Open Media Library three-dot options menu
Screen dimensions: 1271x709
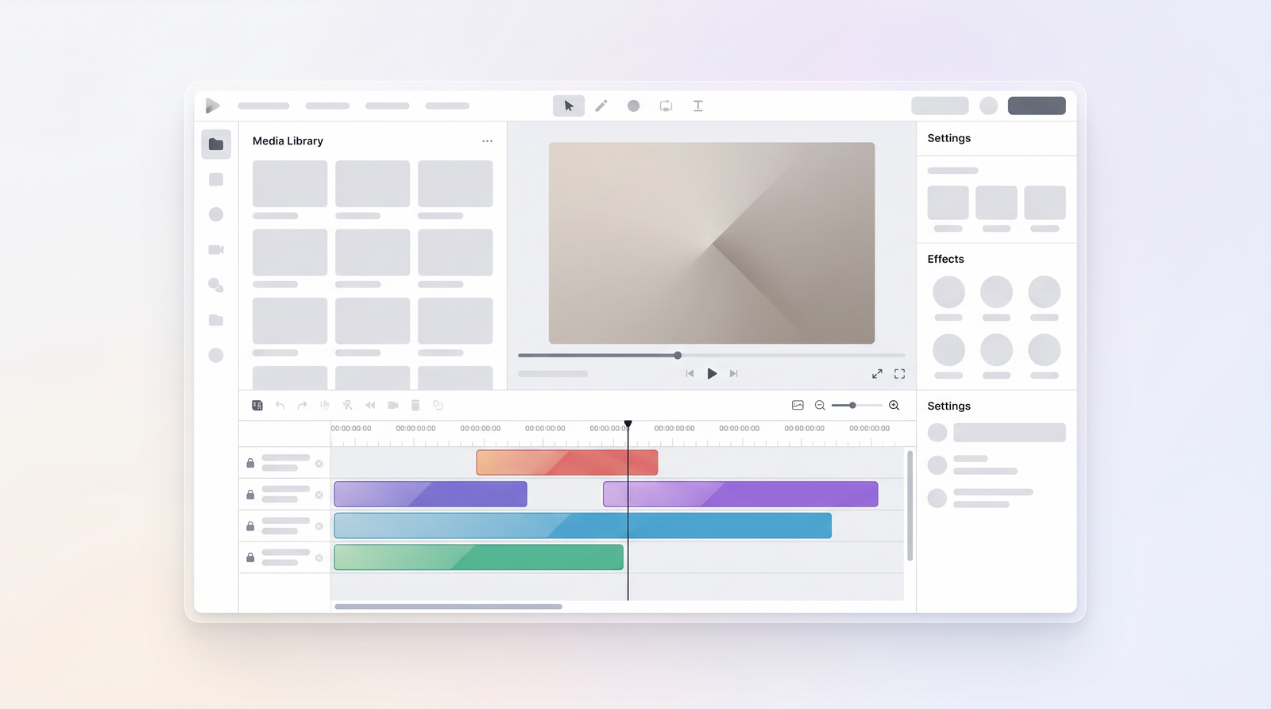(x=487, y=141)
